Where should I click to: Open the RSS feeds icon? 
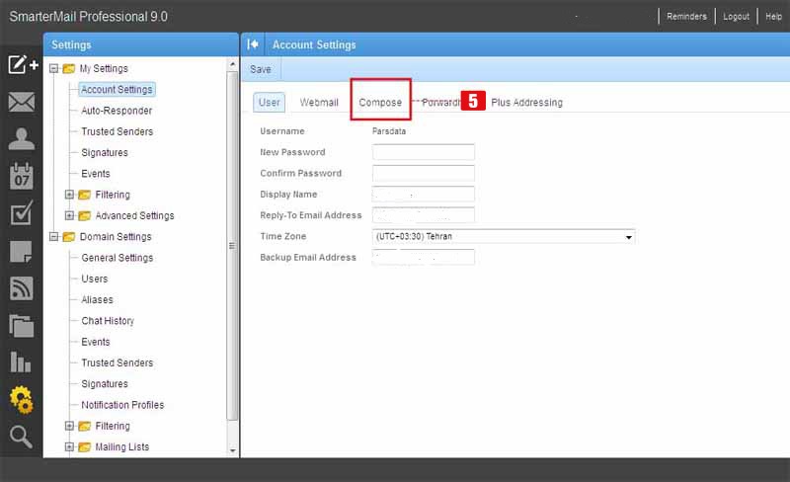point(21,287)
